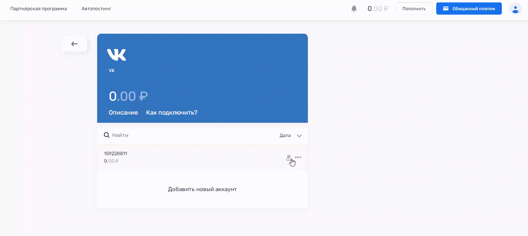Click the ruble top-up icon for account 159228811
Viewport: 528px width, 236px height.
pyautogui.click(x=289, y=157)
